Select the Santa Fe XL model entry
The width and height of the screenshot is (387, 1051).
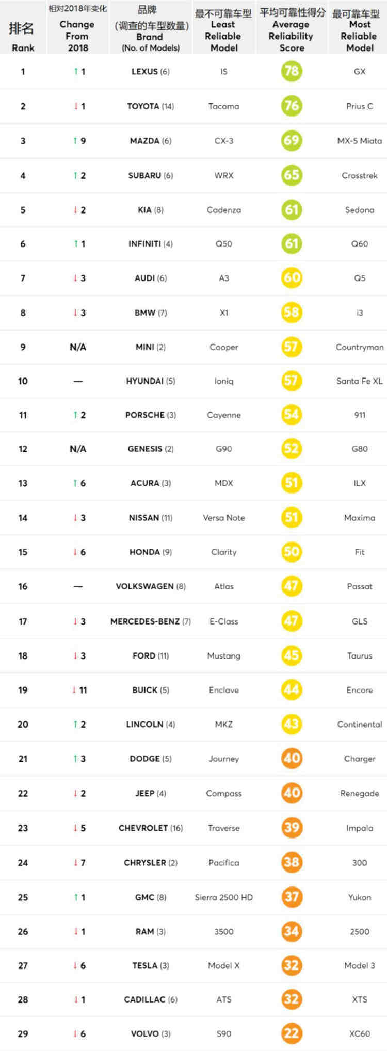360,381
